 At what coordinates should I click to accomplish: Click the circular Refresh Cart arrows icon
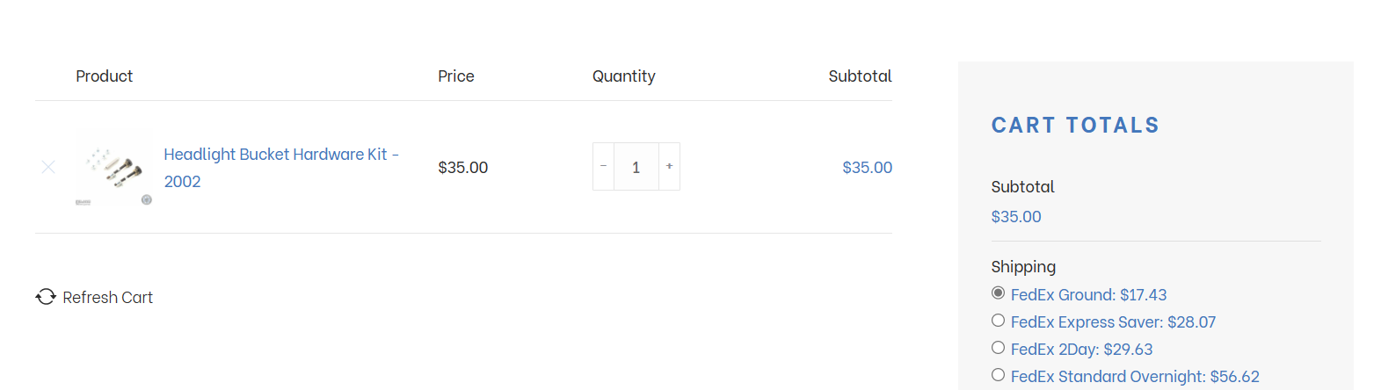[x=46, y=297]
